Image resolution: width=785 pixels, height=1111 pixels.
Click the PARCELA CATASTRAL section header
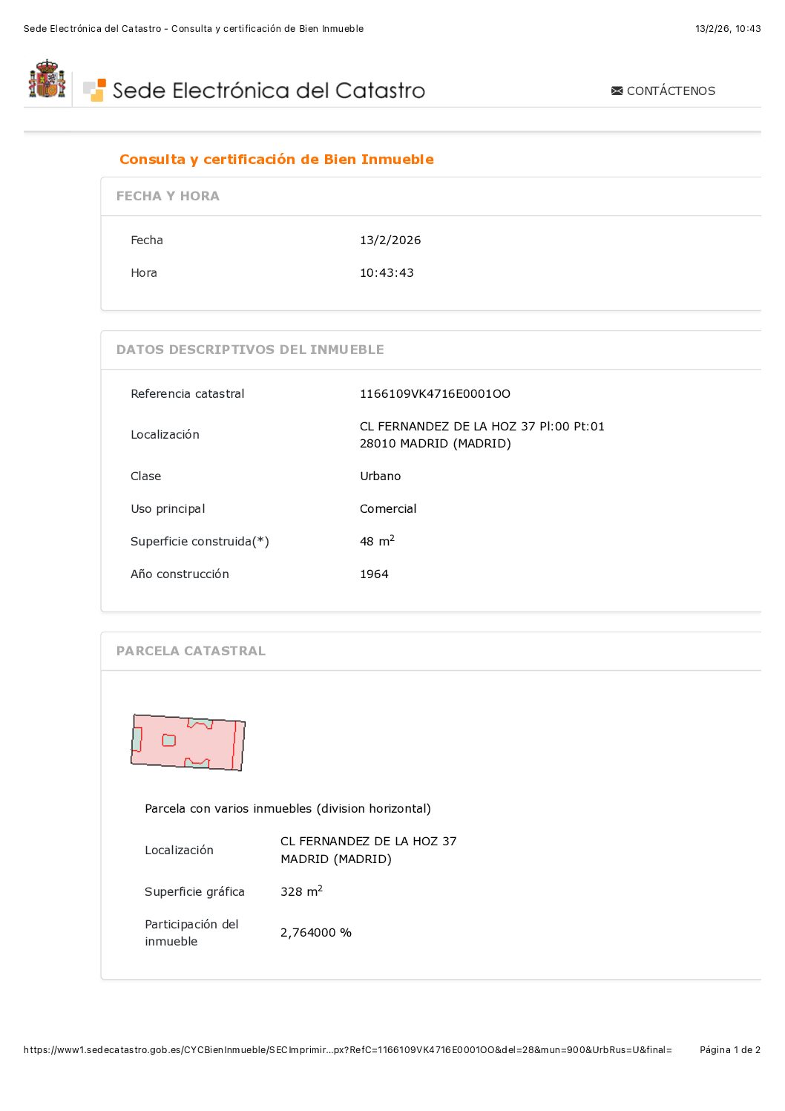[191, 651]
